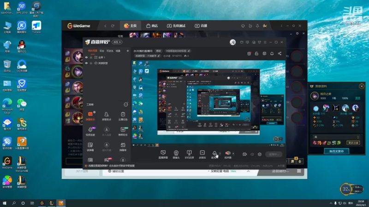Add a new scene with plus icon

click(128, 51)
